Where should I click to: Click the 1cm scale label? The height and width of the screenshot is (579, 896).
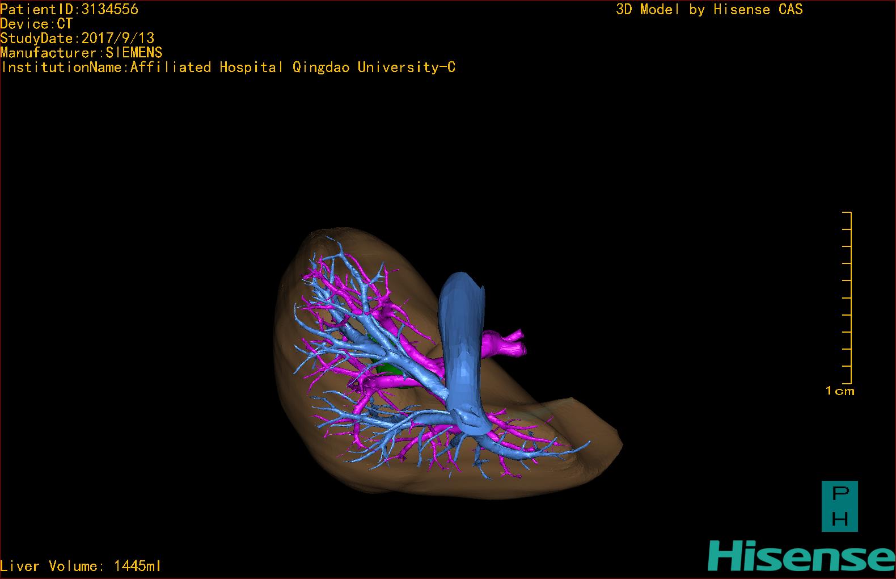[x=840, y=391]
